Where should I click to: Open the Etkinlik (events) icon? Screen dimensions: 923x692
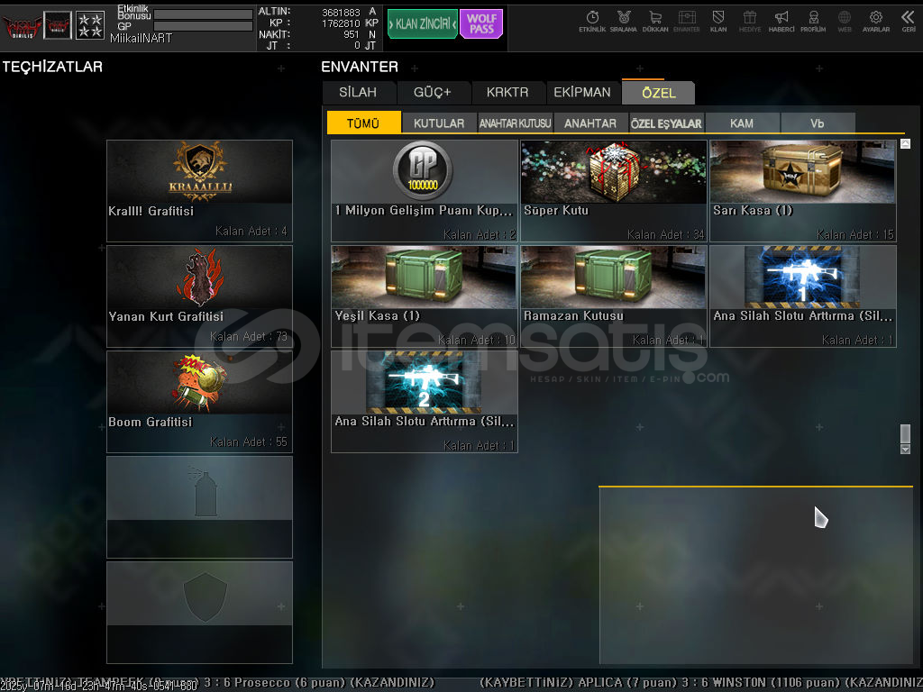click(x=592, y=22)
